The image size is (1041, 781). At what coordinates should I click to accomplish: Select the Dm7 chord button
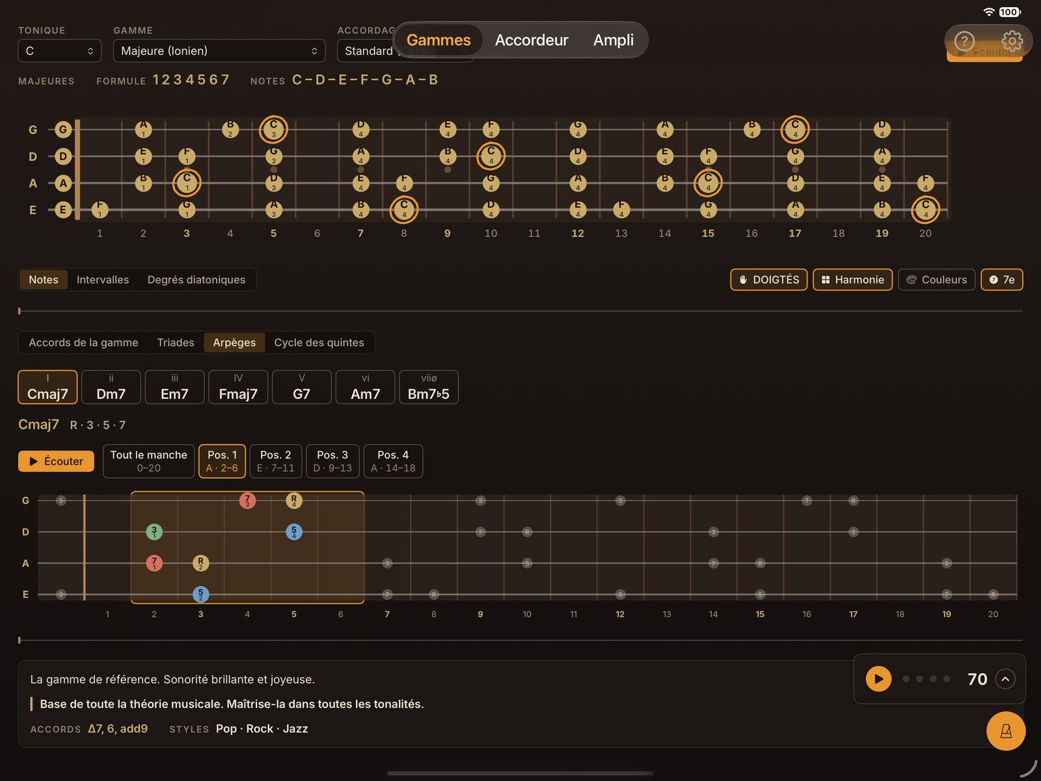coord(111,387)
